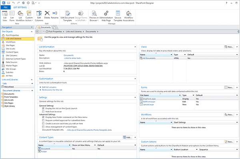The image size is (240, 159).
Task: Collapse the Forms section
Action: [x=237, y=88]
